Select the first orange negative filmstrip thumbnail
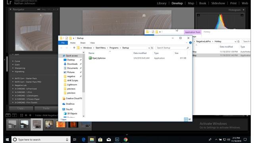Image resolution: width=254 pixels, height=143 pixels. (61, 124)
